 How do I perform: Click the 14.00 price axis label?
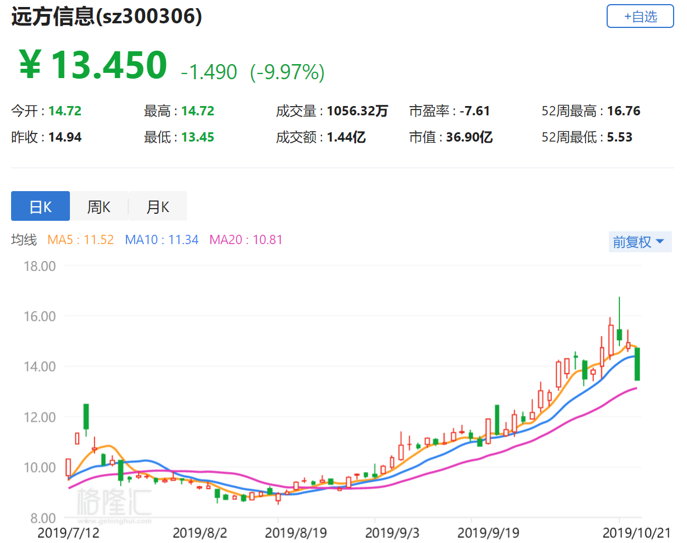40,366
